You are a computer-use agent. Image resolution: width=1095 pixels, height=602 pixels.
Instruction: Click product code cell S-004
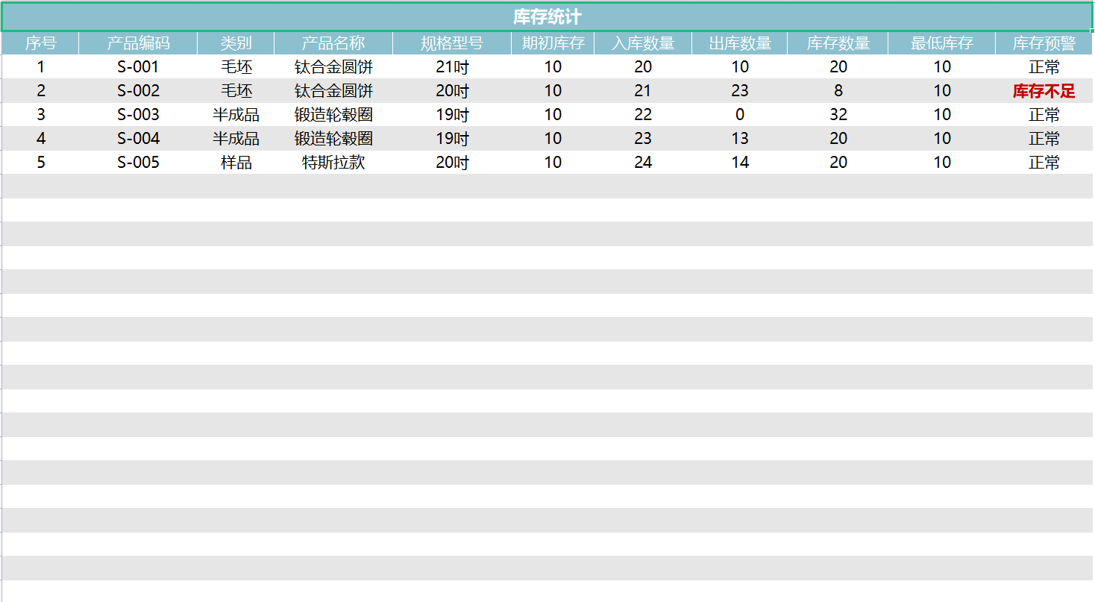(138, 139)
